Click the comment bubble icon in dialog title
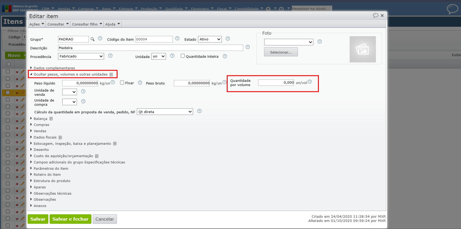This screenshot has height=229, width=461. click(376, 15)
